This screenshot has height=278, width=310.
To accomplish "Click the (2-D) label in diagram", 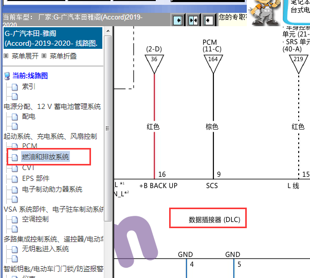I will tap(154, 49).
